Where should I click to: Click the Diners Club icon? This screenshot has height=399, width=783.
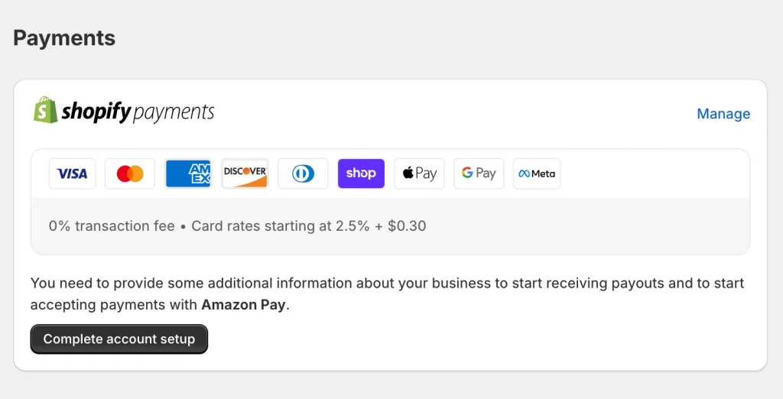[303, 174]
